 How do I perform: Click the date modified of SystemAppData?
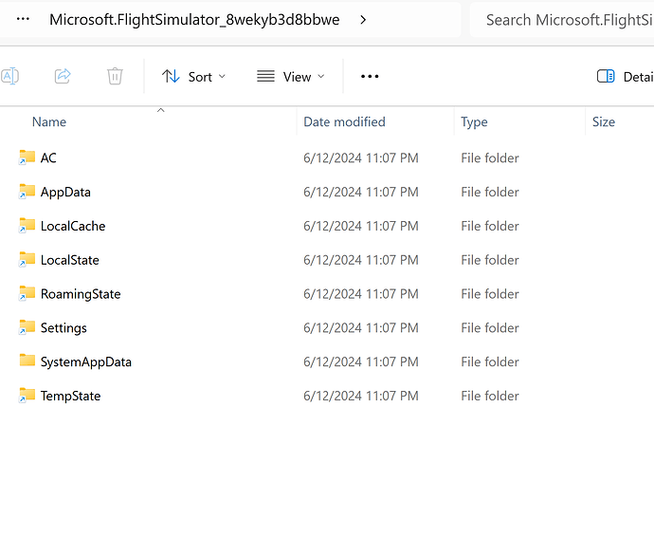tap(361, 361)
